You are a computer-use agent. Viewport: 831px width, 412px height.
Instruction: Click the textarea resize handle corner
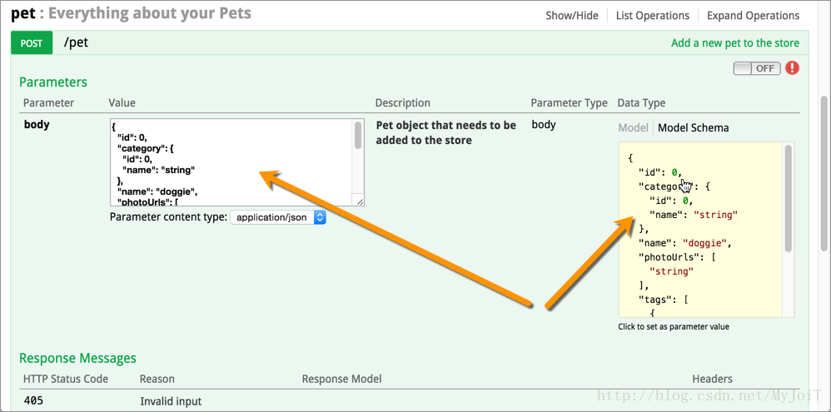(361, 201)
